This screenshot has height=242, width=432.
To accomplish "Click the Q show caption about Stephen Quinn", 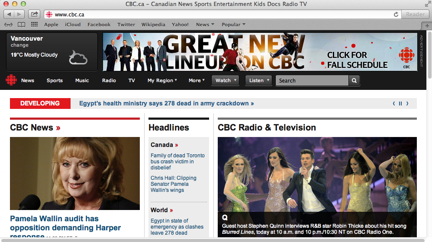I will tap(314, 229).
